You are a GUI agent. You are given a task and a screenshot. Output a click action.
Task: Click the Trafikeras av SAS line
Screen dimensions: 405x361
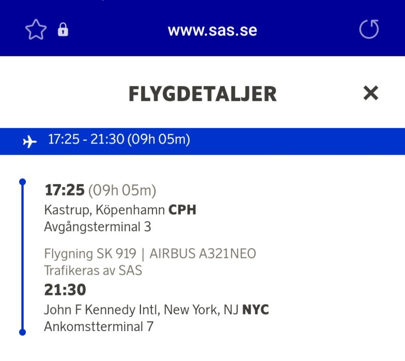93,270
